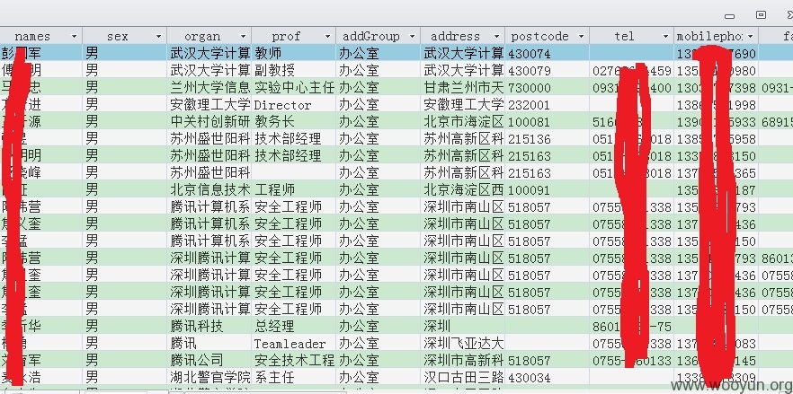The height and width of the screenshot is (394, 793).
Task: Select the prof cell 工程师
Action: pyautogui.click(x=293, y=190)
